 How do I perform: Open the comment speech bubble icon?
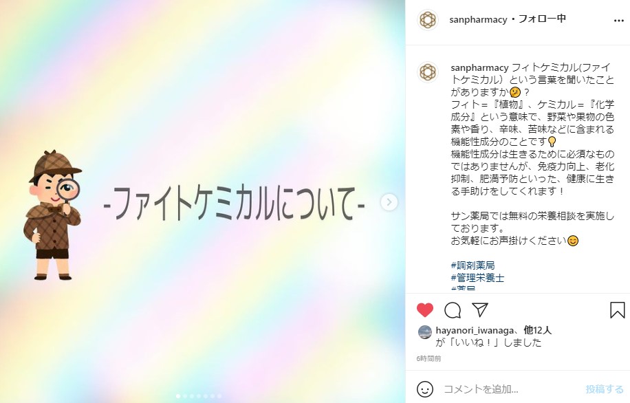[x=453, y=309]
